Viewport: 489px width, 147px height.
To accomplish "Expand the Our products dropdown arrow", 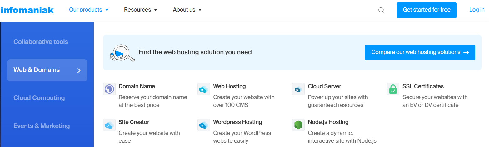I will [107, 10].
